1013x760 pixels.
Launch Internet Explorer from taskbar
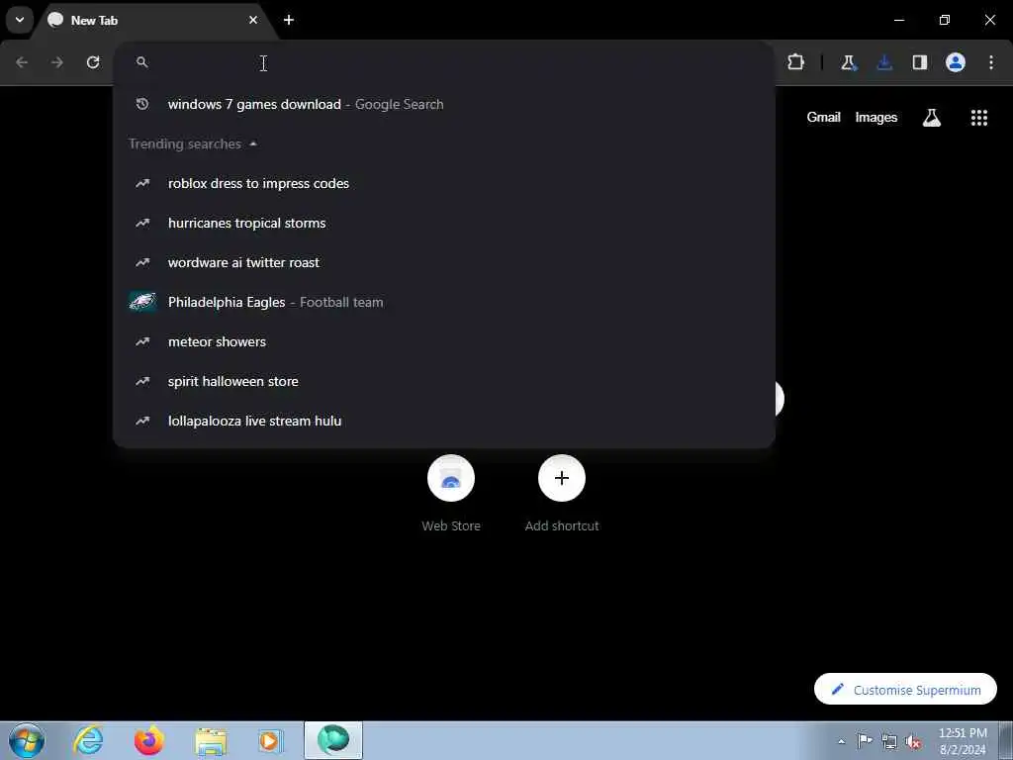pyautogui.click(x=88, y=740)
